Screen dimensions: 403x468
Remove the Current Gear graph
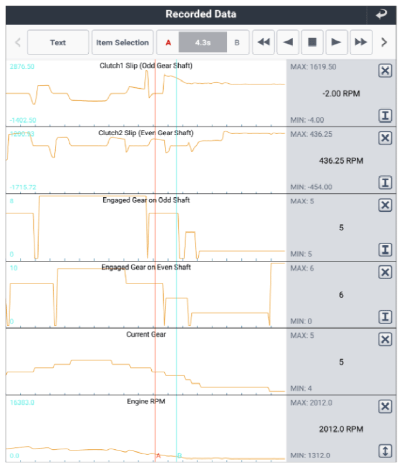pyautogui.click(x=385, y=339)
